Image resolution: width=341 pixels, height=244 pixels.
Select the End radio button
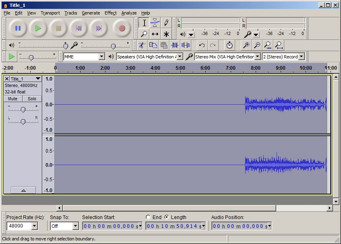[x=148, y=217]
